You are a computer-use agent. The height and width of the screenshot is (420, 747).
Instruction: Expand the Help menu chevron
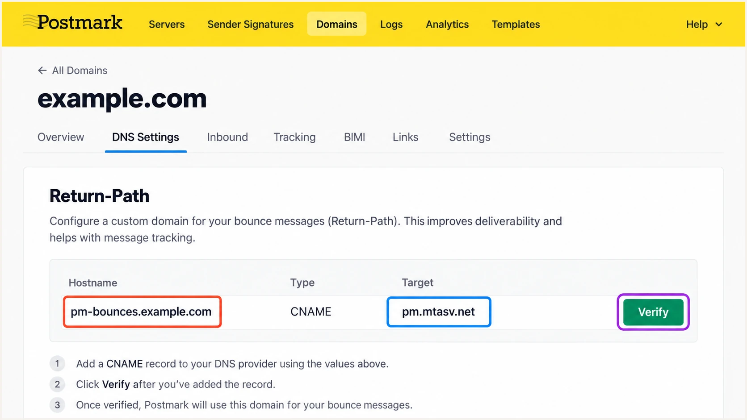[719, 25]
